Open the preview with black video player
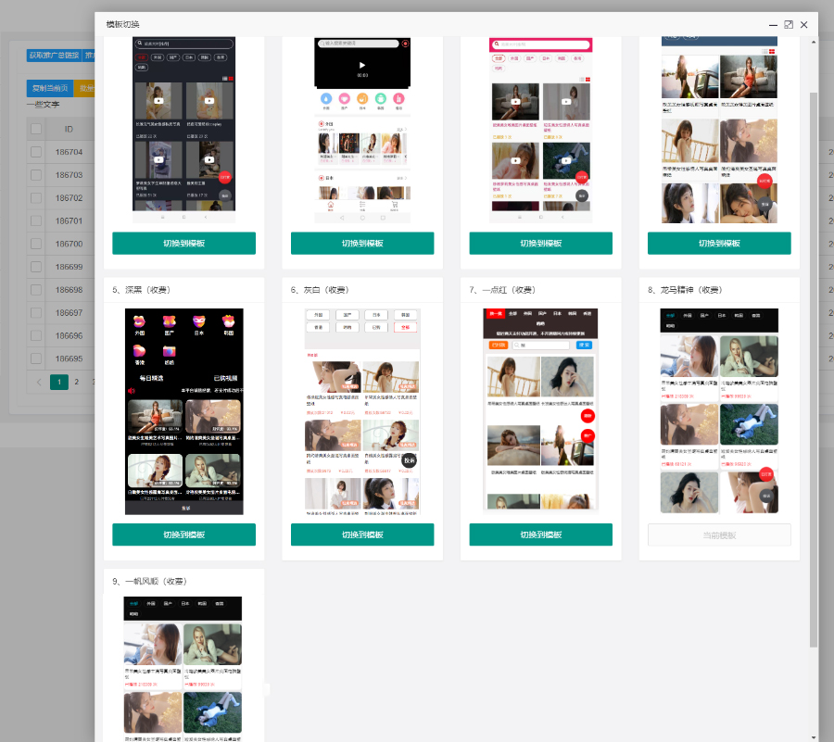 coord(362,129)
